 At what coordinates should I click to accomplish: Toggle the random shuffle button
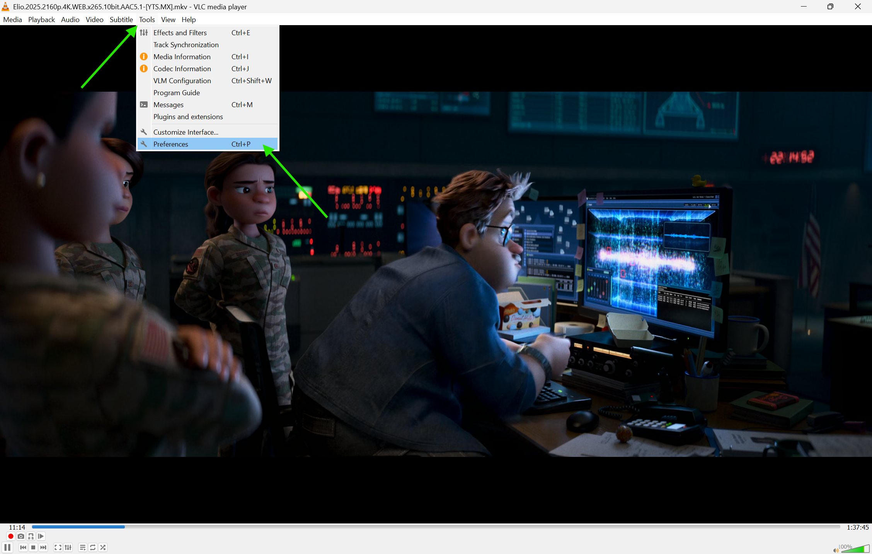[x=103, y=547]
